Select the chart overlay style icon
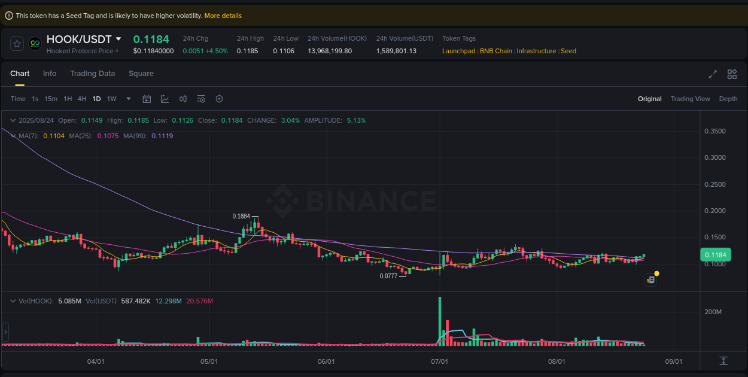The width and height of the screenshot is (748, 377). coord(165,99)
